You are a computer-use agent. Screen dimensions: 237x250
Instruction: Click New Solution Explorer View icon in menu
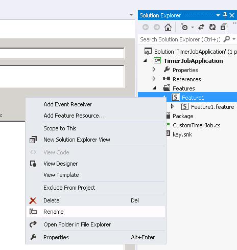(33, 140)
